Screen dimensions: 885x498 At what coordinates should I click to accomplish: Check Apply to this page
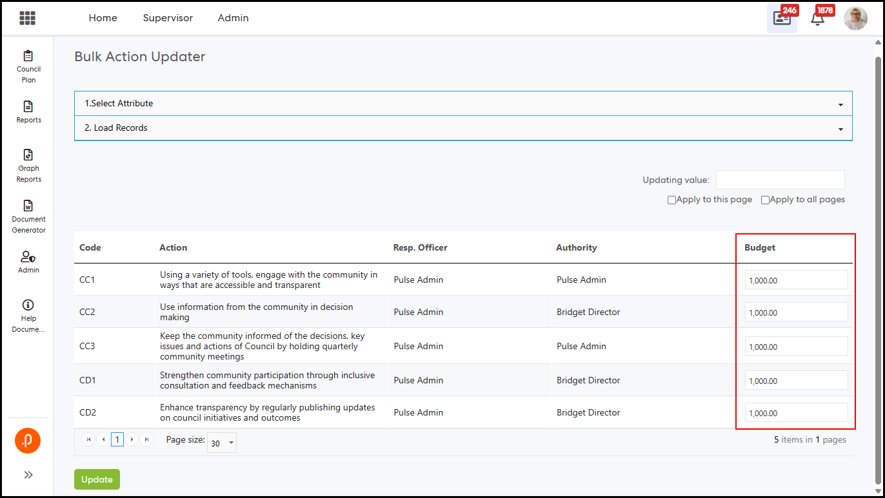[671, 200]
